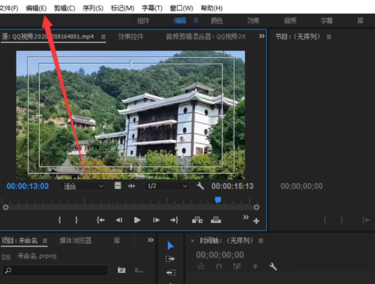The height and width of the screenshot is (284, 375).
Task: Go to In point in source monitor
Action: (x=100, y=220)
